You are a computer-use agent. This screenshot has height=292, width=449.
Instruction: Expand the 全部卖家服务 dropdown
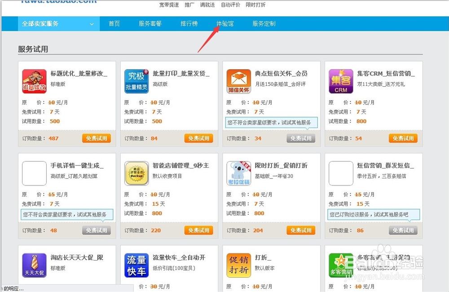point(57,23)
